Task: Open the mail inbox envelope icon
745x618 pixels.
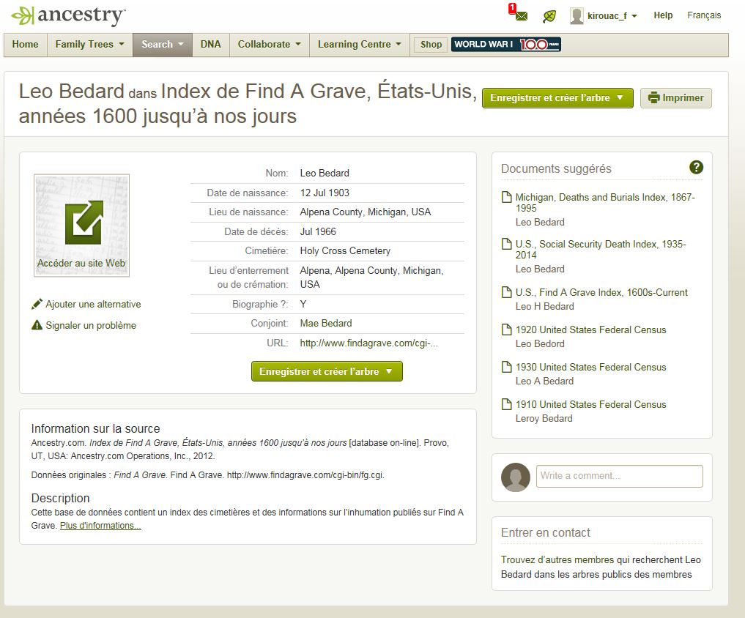Action: pos(521,15)
